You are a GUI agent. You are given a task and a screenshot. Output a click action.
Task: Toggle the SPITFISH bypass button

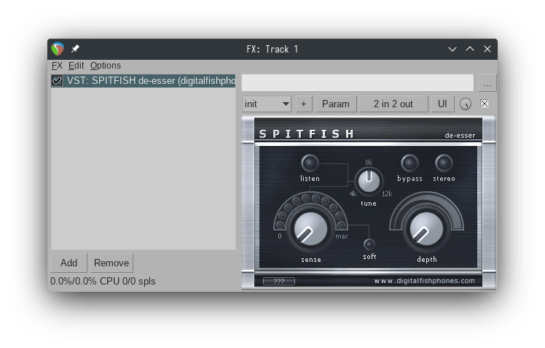coord(409,163)
